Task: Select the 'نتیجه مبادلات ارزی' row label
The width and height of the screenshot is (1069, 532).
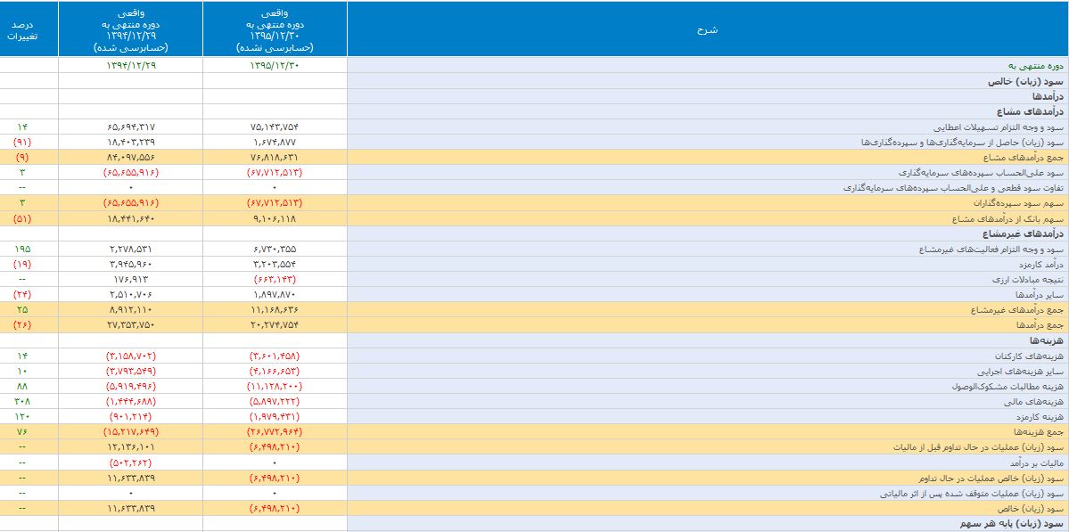Action: pyautogui.click(x=1031, y=280)
